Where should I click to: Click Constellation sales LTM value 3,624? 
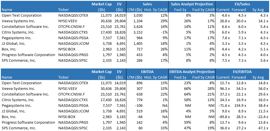[138, 27]
